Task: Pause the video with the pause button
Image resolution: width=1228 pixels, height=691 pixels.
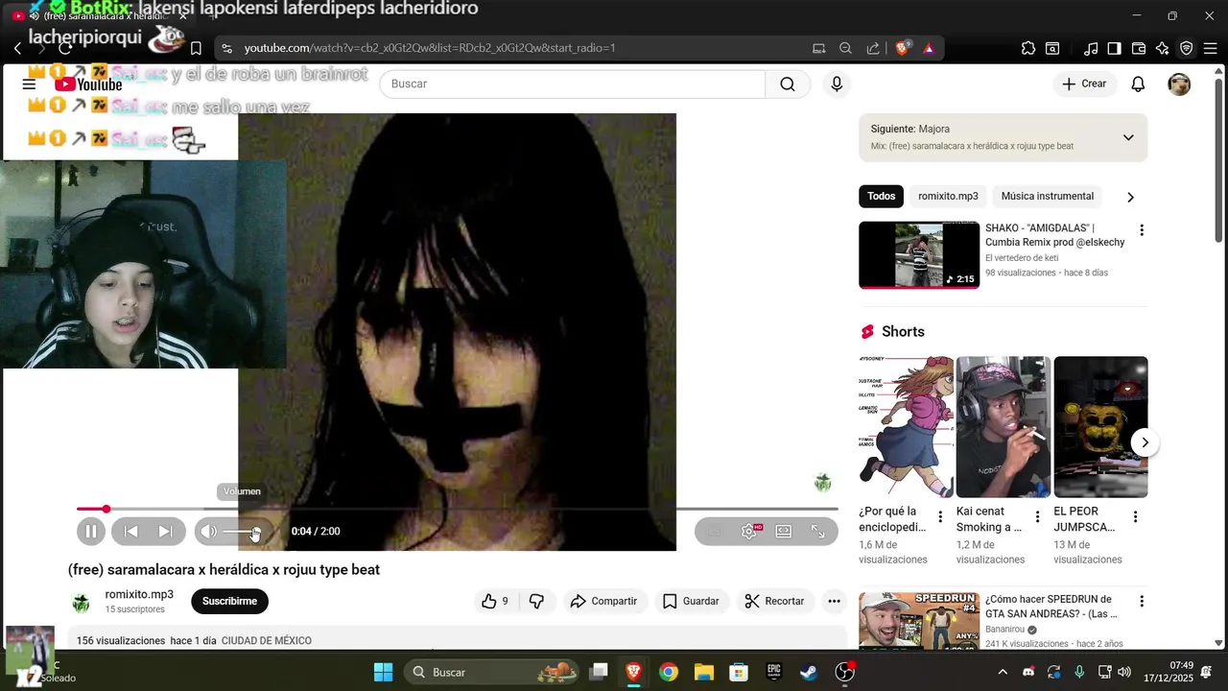Action: tap(91, 531)
